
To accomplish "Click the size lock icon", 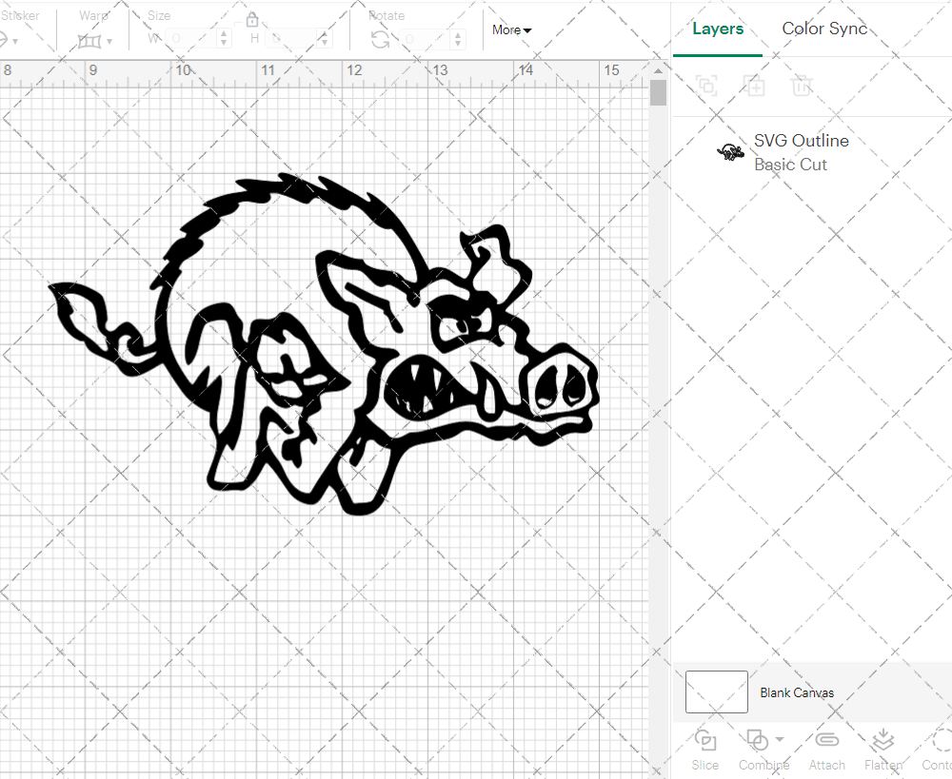I will 253,19.
